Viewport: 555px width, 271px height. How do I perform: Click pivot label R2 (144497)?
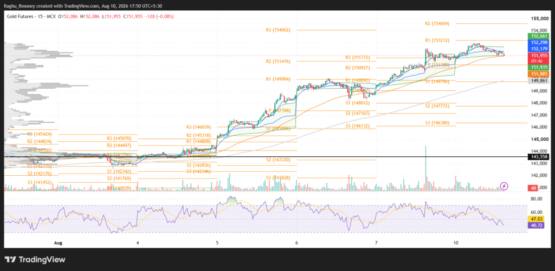pos(119,146)
